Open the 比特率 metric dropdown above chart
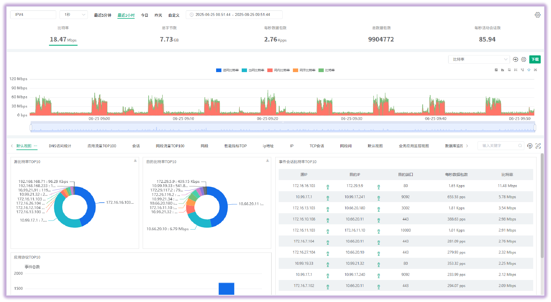The width and height of the screenshot is (551, 302). tap(479, 59)
